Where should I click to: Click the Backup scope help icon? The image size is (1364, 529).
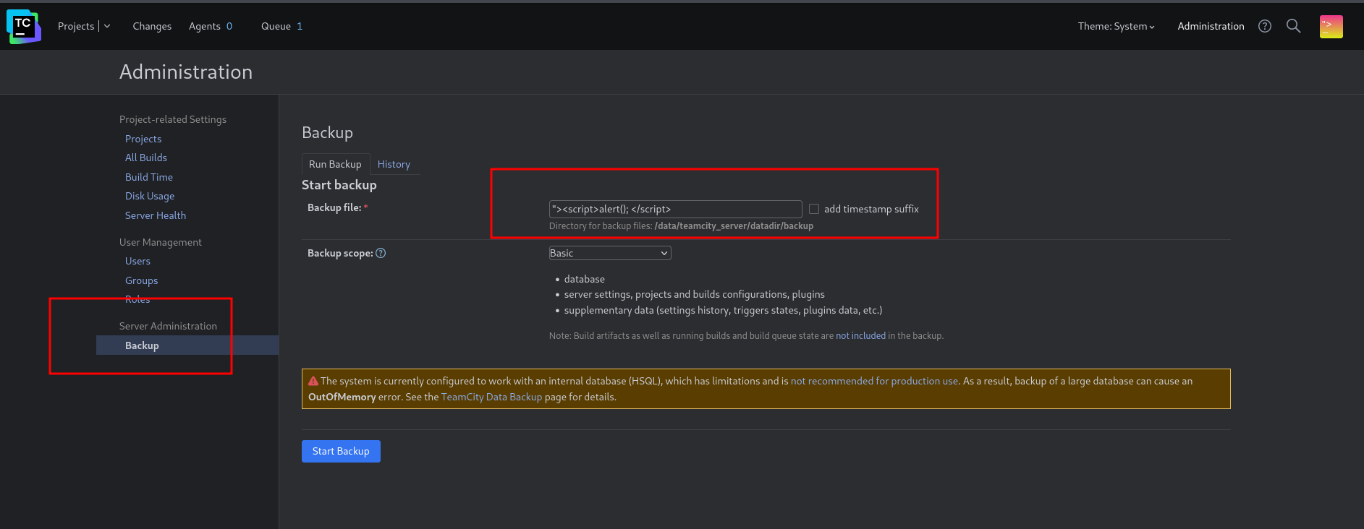(381, 253)
